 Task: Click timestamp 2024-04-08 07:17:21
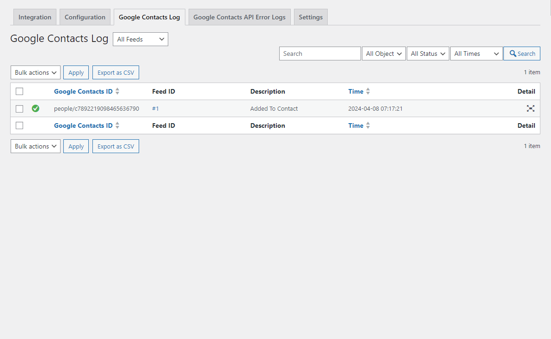[x=375, y=109]
